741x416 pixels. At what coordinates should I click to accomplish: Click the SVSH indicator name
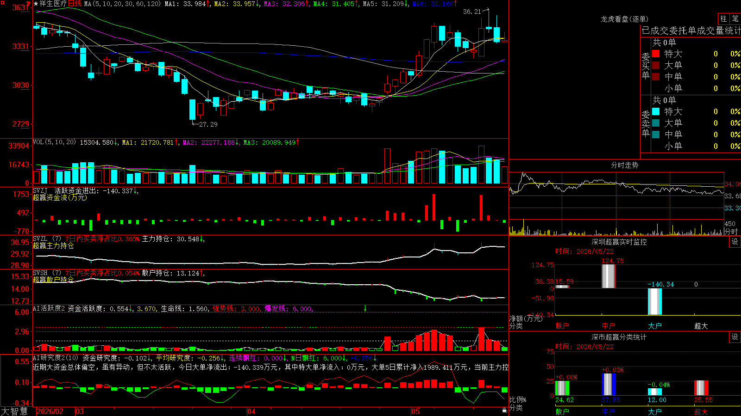40,273
